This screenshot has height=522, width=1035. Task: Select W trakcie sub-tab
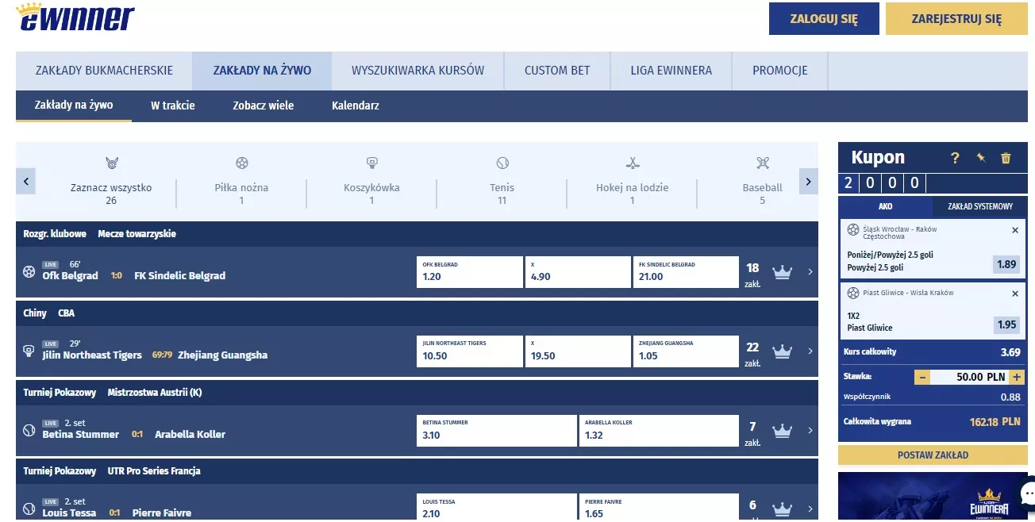click(x=173, y=106)
